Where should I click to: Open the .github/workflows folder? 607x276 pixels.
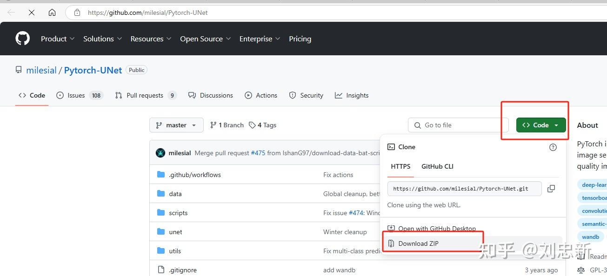pyautogui.click(x=194, y=175)
